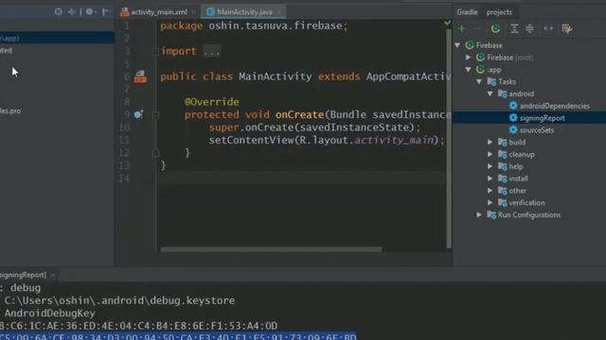Select the verification tasks folder
606x340 pixels.
526,203
